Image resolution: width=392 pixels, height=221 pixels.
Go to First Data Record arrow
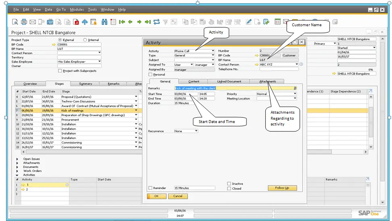click(122, 22)
